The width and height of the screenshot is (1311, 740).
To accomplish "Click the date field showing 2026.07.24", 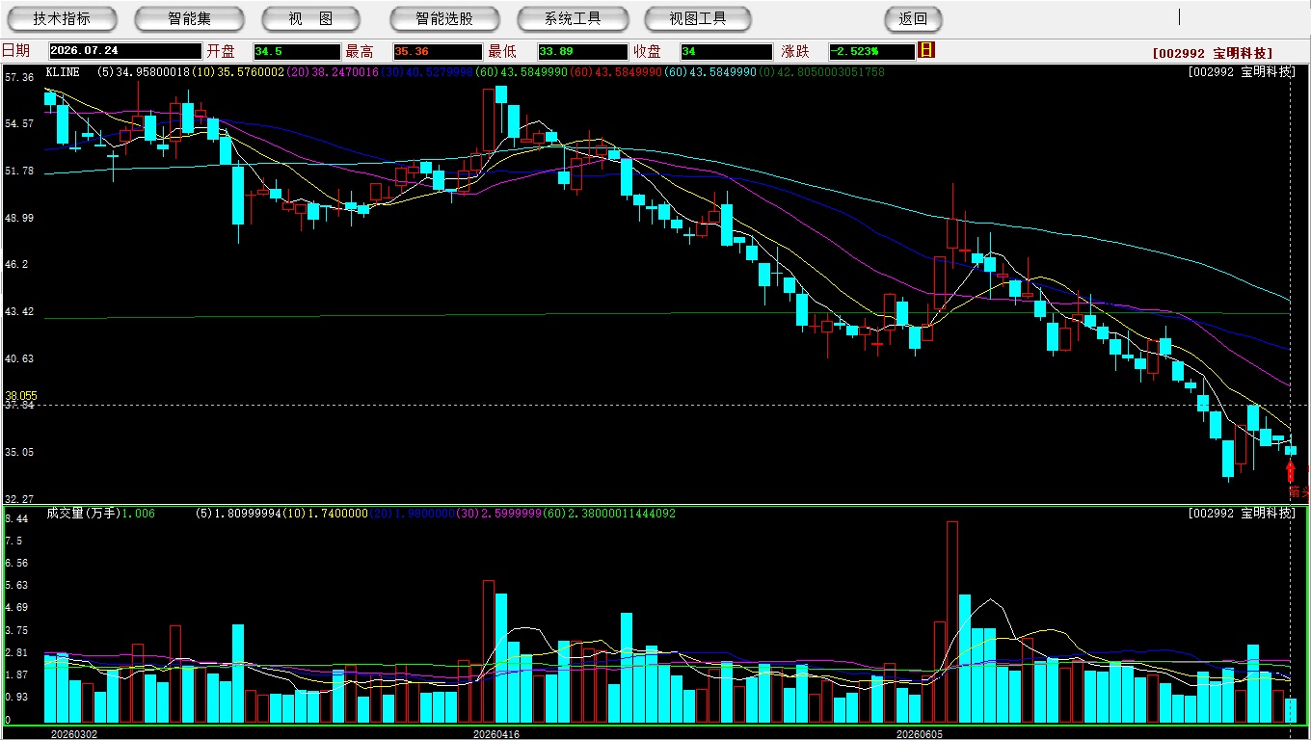I will click(x=125, y=51).
